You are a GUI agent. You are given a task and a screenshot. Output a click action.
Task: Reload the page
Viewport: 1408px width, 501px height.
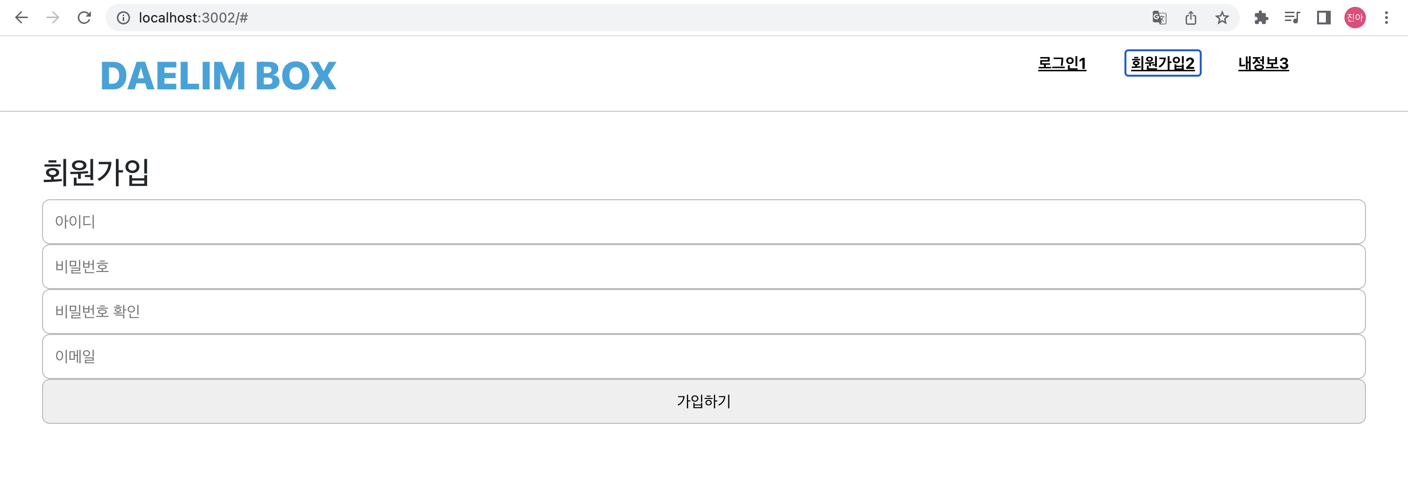pyautogui.click(x=84, y=18)
